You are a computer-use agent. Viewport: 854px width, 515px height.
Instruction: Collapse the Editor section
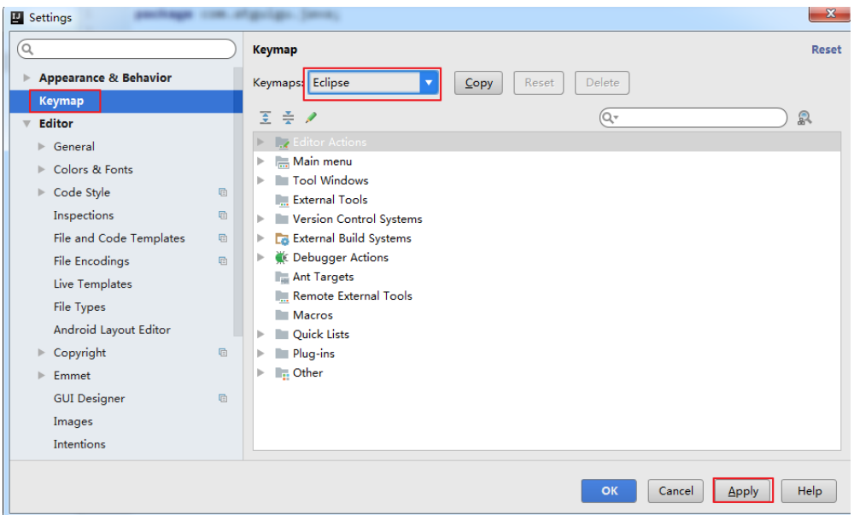26,124
